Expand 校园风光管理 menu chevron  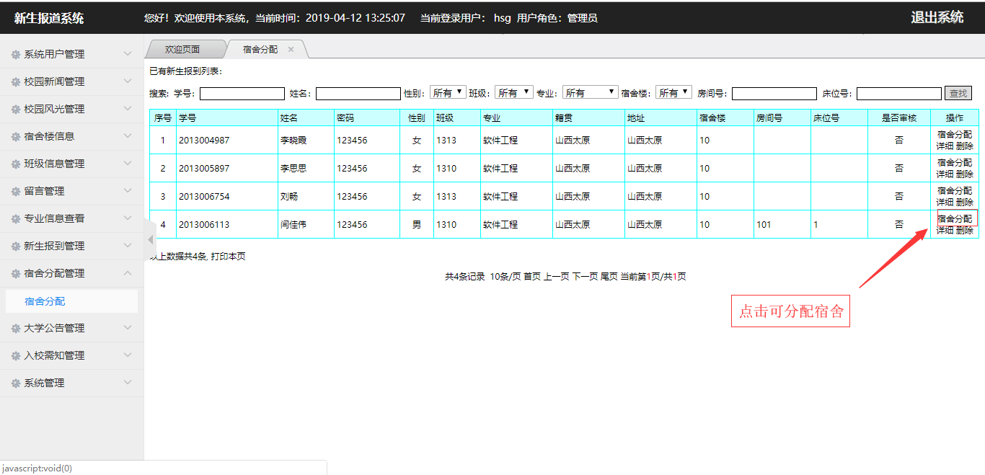tap(128, 109)
